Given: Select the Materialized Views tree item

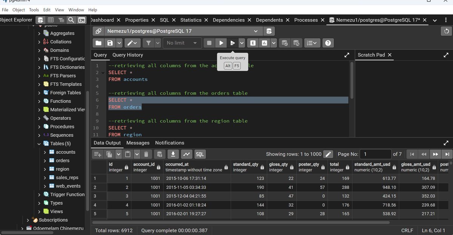Looking at the screenshot, I should (68, 110).
